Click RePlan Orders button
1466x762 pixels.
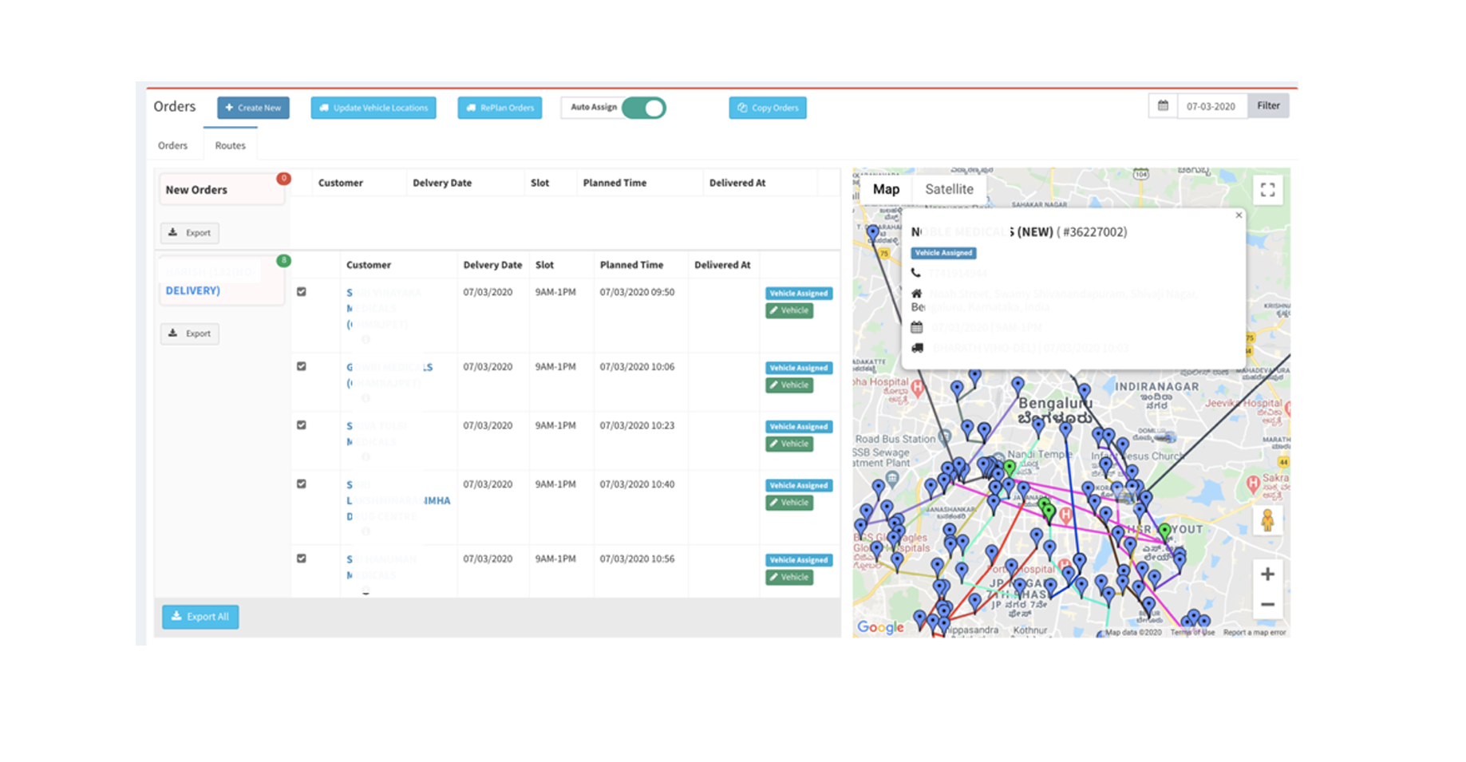(500, 108)
